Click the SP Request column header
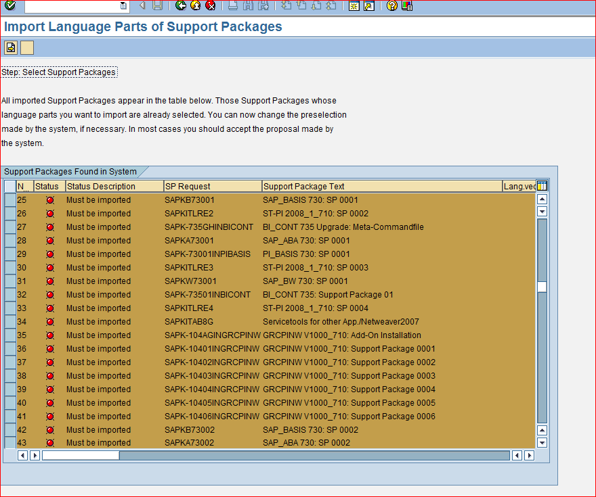The image size is (596, 497). tap(213, 186)
